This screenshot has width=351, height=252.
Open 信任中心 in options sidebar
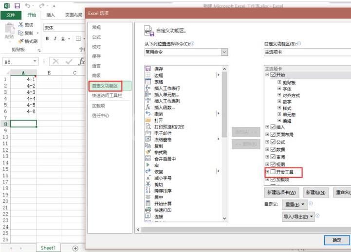click(x=100, y=115)
